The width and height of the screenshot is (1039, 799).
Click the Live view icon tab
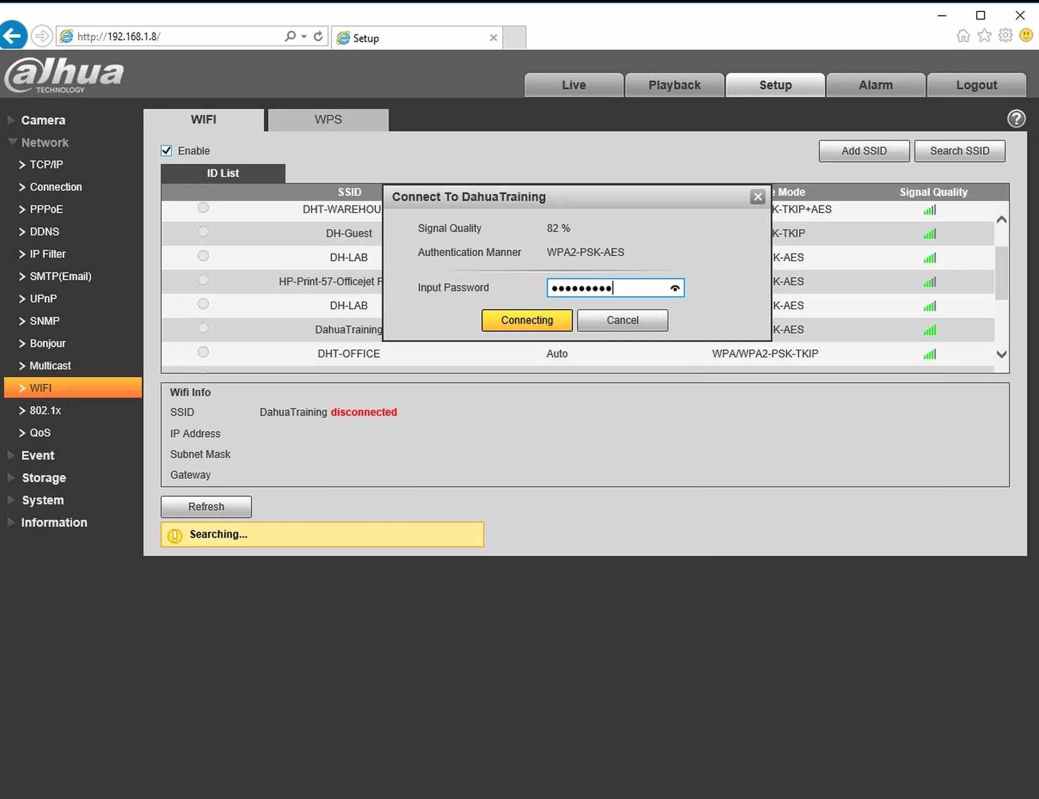[574, 85]
